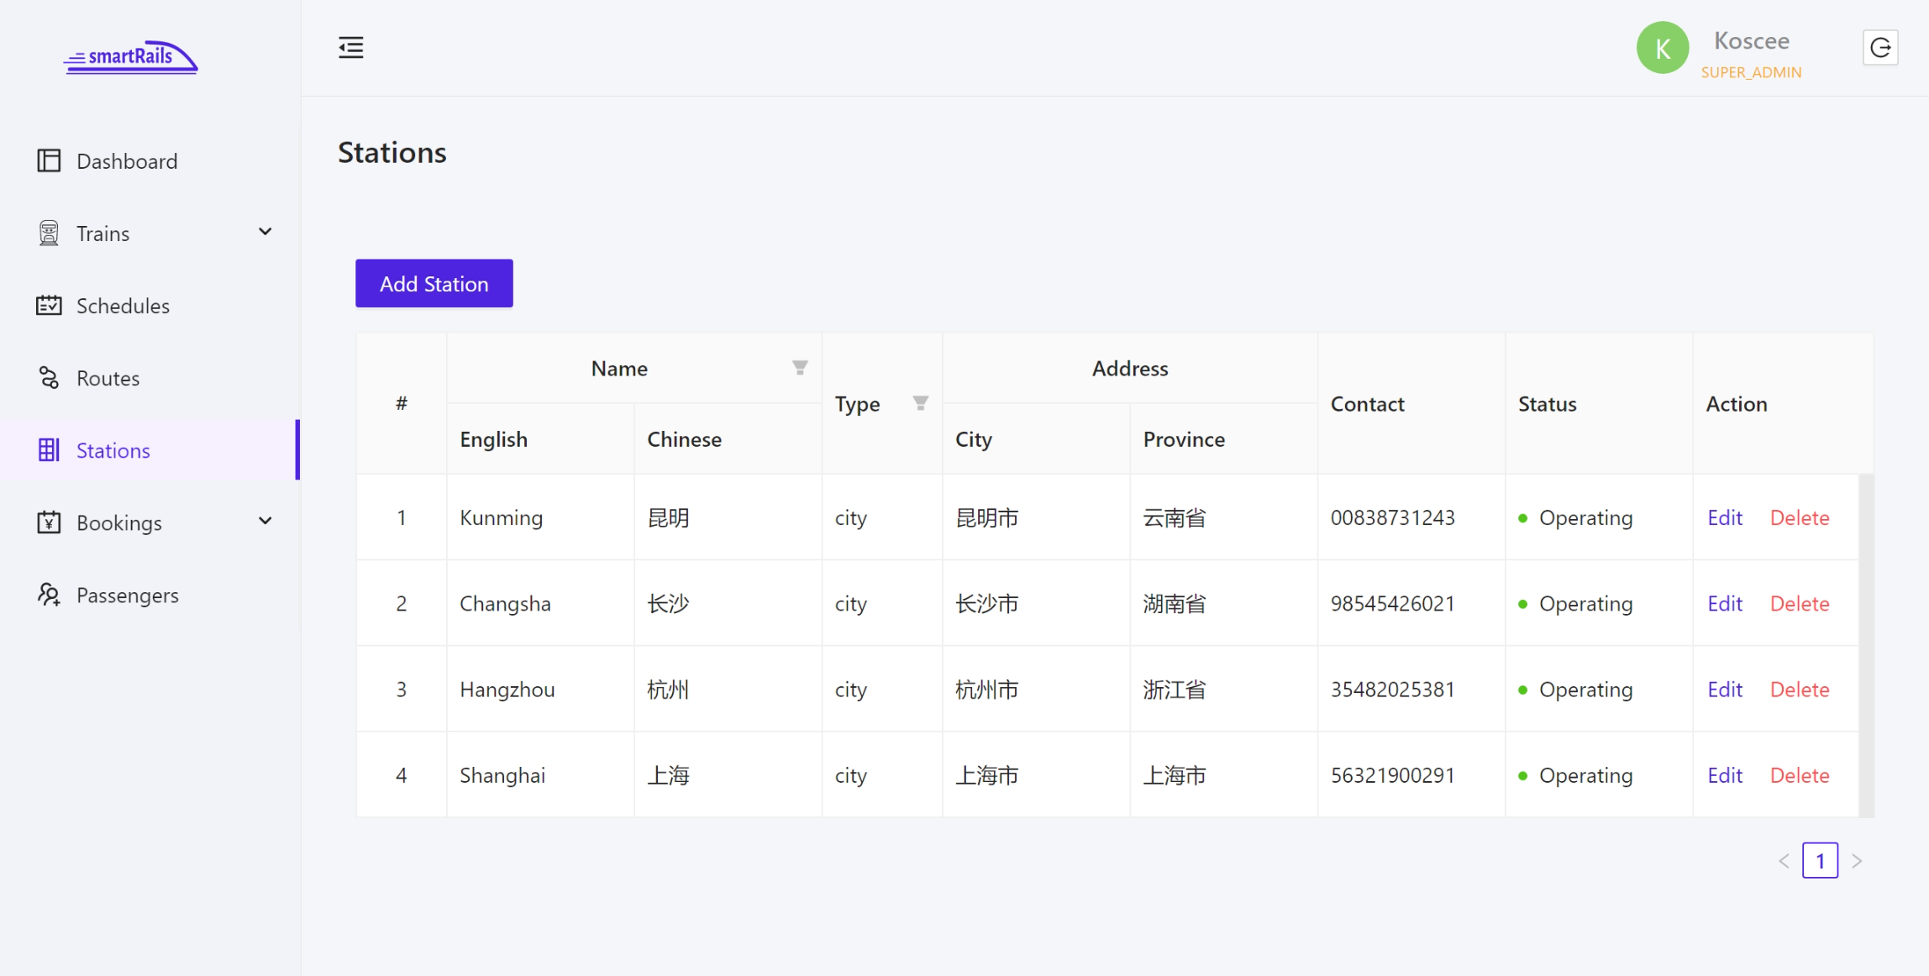Click the Stations sidebar icon
This screenshot has width=1929, height=976.
(50, 450)
